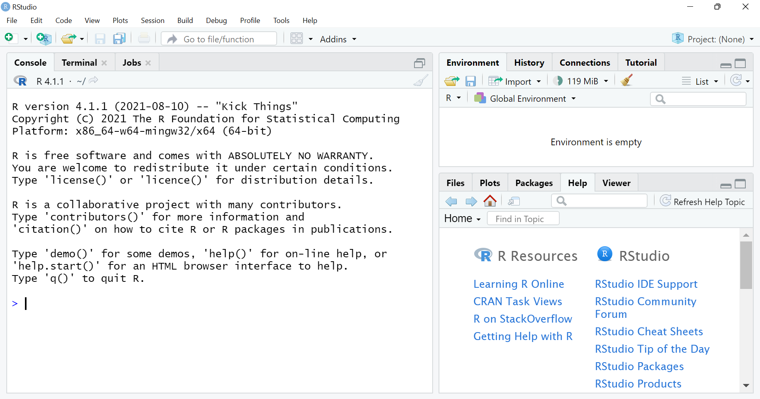This screenshot has height=399, width=760.
Task: Click the Save document icon in main toolbar
Action: [x=100, y=38]
